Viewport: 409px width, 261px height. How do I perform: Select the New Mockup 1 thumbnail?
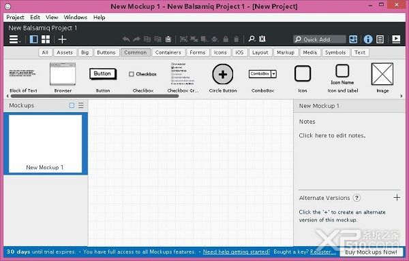(46, 143)
